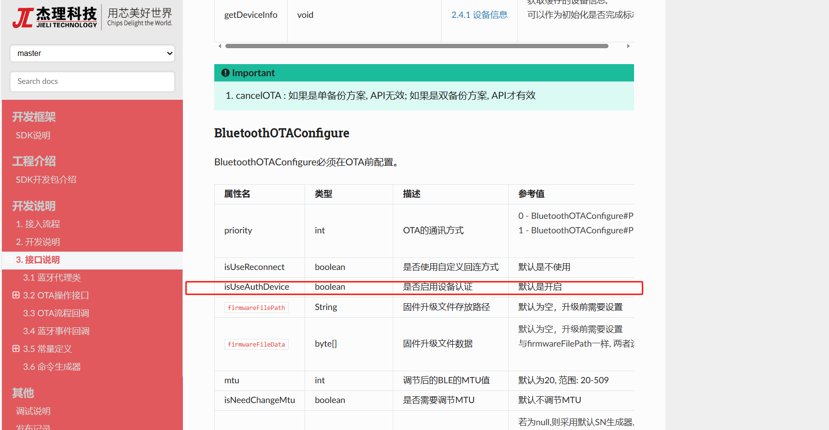829x430 pixels.
Task: Click the table scrollbar right arrow
Action: click(x=628, y=46)
